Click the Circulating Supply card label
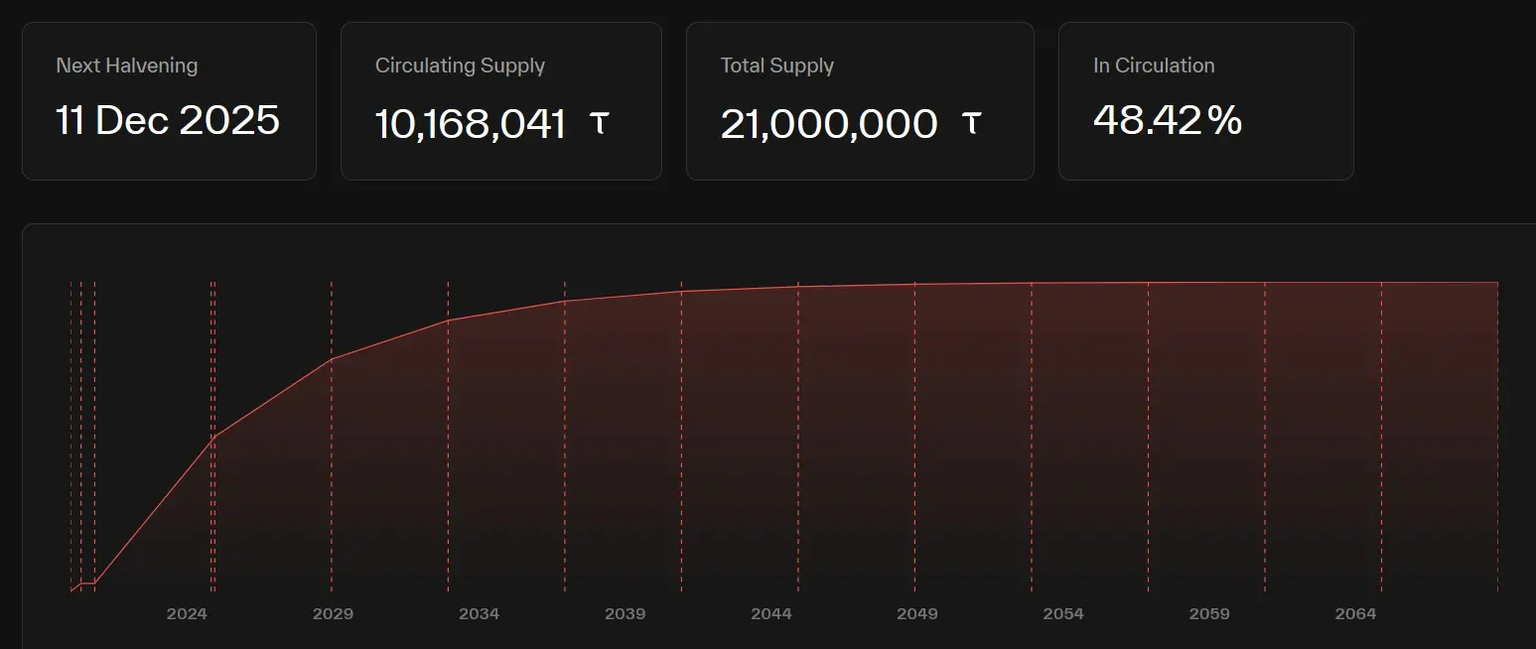Screen dimensions: 1536x649 click(x=460, y=65)
